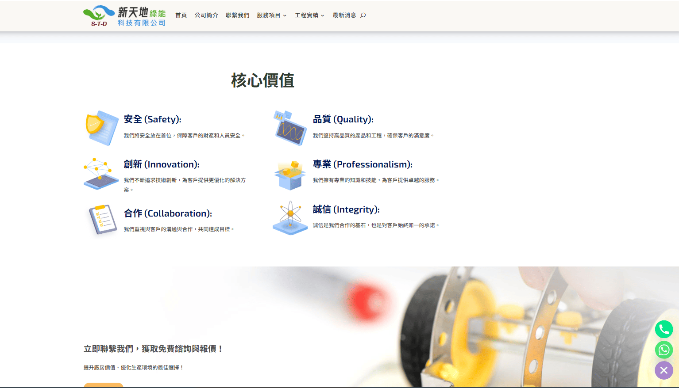Click the Collaboration clipboard checklist icon
The height and width of the screenshot is (388, 679).
[102, 220]
